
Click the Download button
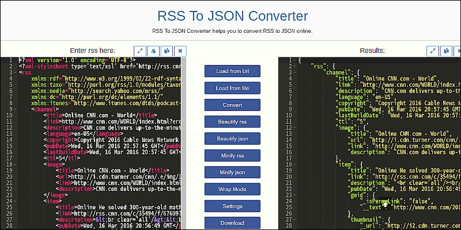tap(232, 223)
